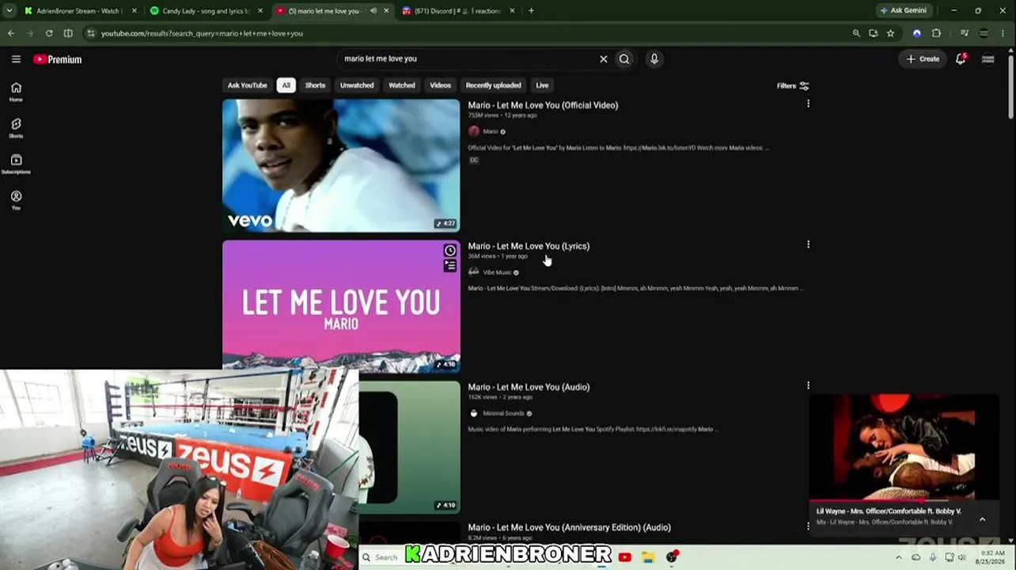Open the search Filters panel
This screenshot has height=570, width=1016.
793,85
